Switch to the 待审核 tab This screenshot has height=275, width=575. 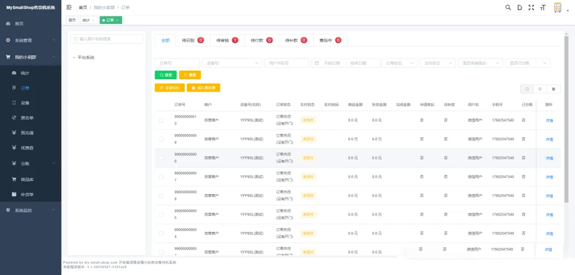pos(227,40)
